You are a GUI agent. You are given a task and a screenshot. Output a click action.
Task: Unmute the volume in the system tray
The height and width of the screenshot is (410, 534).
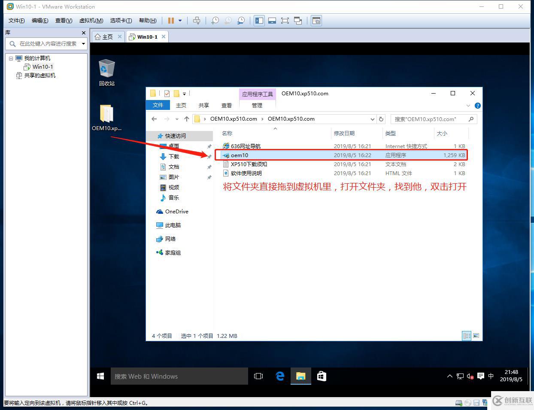[469, 376]
